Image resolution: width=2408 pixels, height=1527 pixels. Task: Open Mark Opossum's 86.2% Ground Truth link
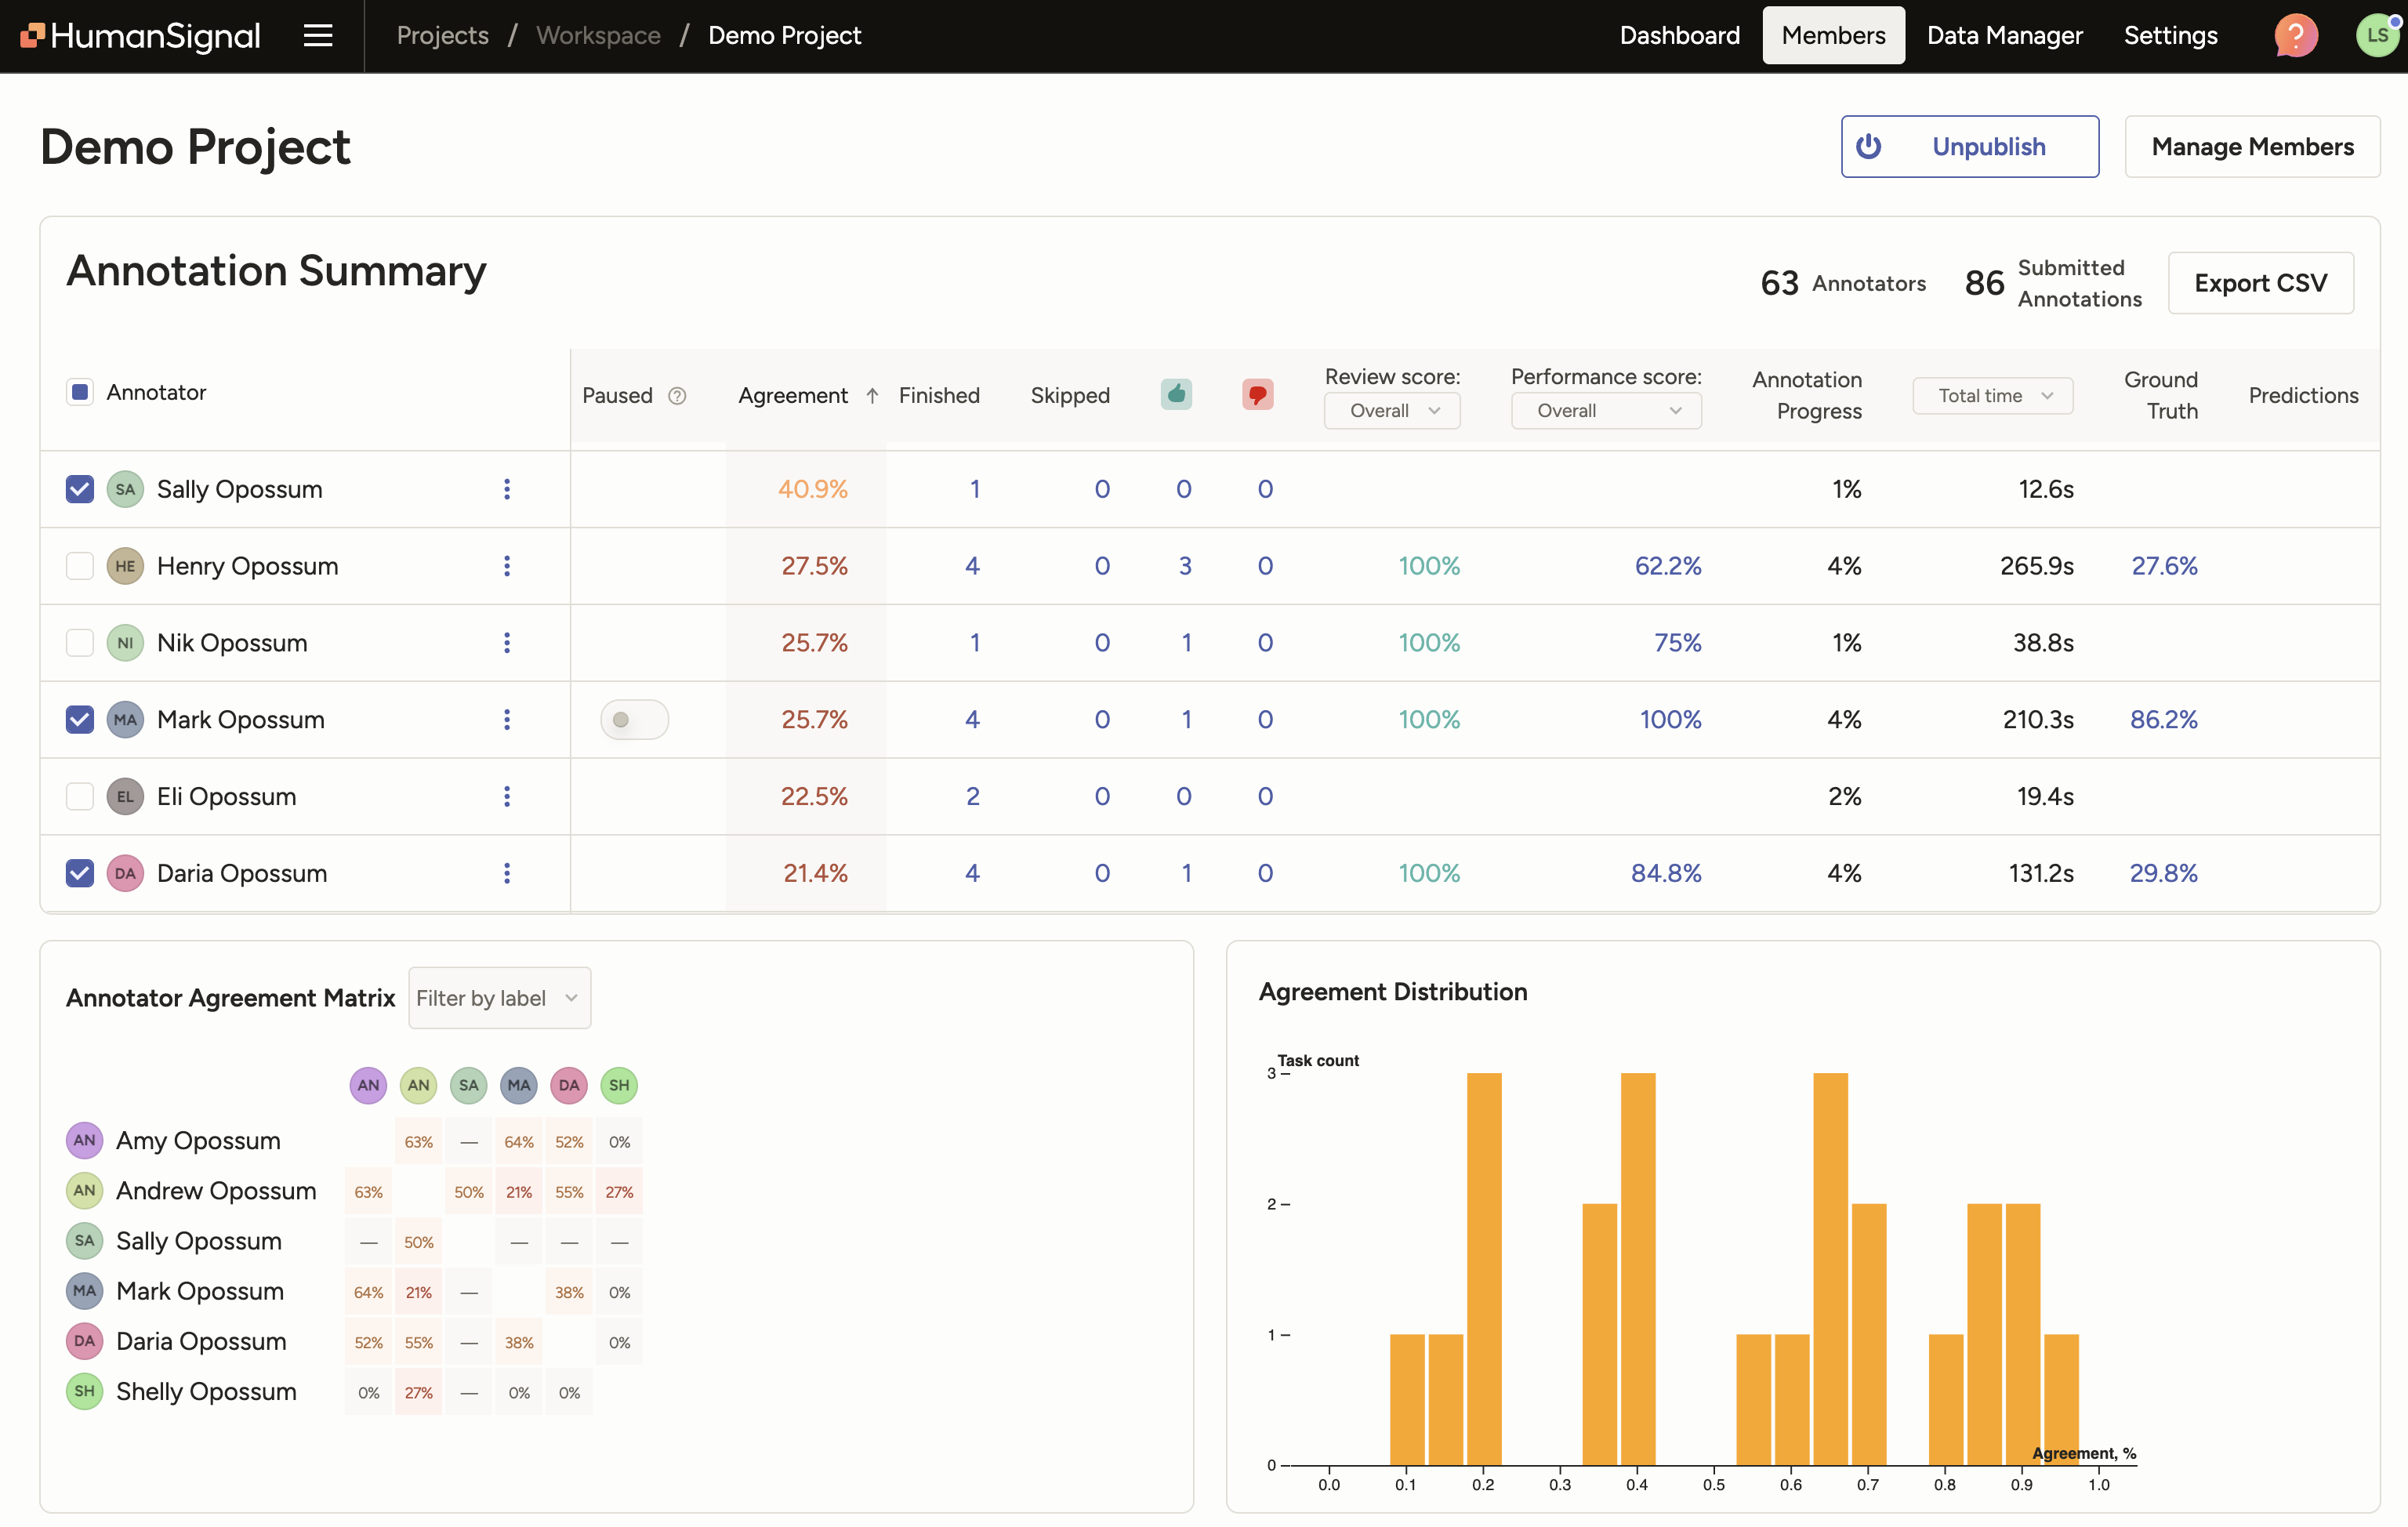tap(2164, 719)
